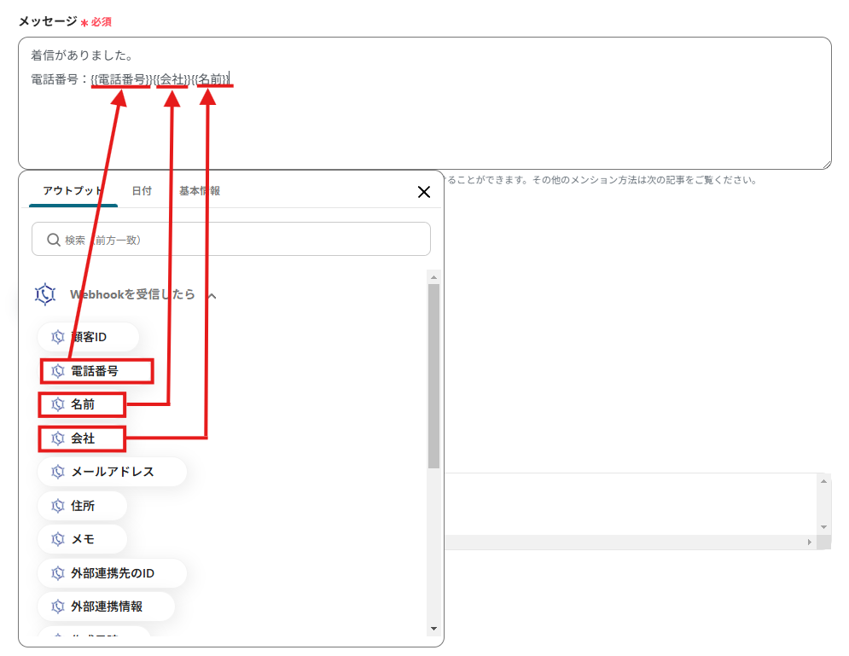Viewport: 849px width, 656px height.
Task: Click the icon beside 顧客ID
Action: (x=58, y=337)
